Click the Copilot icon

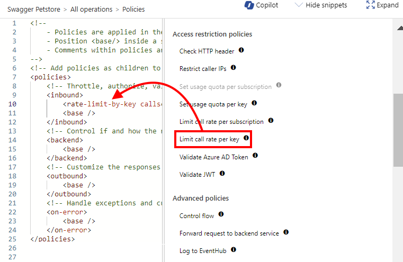pyautogui.click(x=249, y=5)
